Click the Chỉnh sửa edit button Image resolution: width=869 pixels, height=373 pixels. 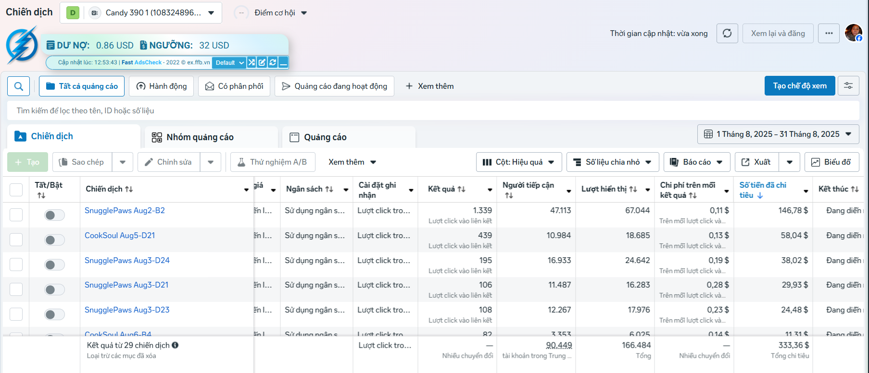click(169, 162)
